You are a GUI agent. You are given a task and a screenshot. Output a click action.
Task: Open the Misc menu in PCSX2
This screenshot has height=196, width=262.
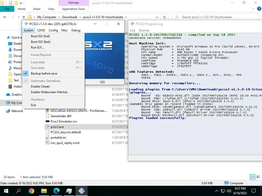point(64,30)
